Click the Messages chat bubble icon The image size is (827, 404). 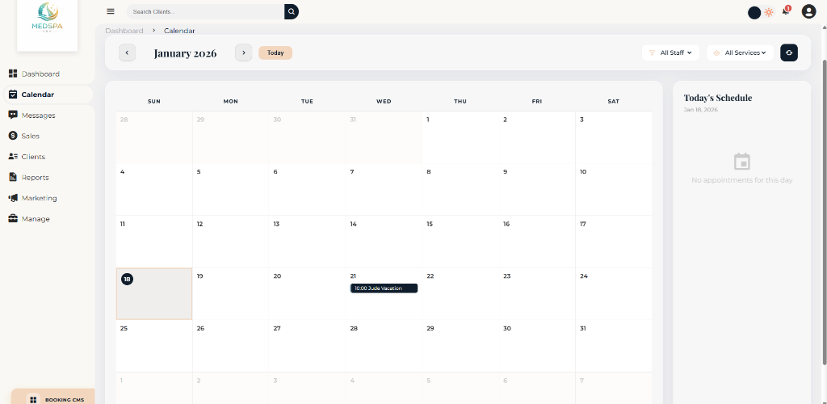tap(13, 115)
